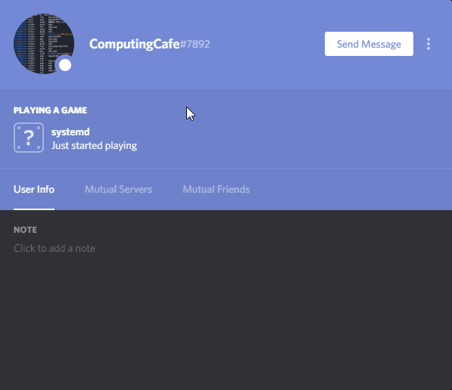Viewport: 452px width, 390px height.
Task: Click the "Just started playing" status text
Action: pos(94,146)
